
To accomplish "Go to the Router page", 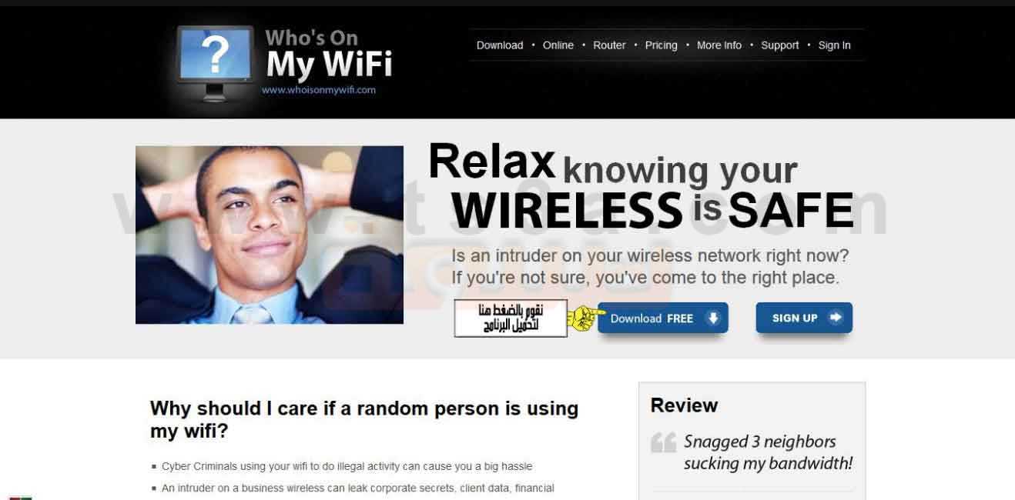I will click(609, 45).
